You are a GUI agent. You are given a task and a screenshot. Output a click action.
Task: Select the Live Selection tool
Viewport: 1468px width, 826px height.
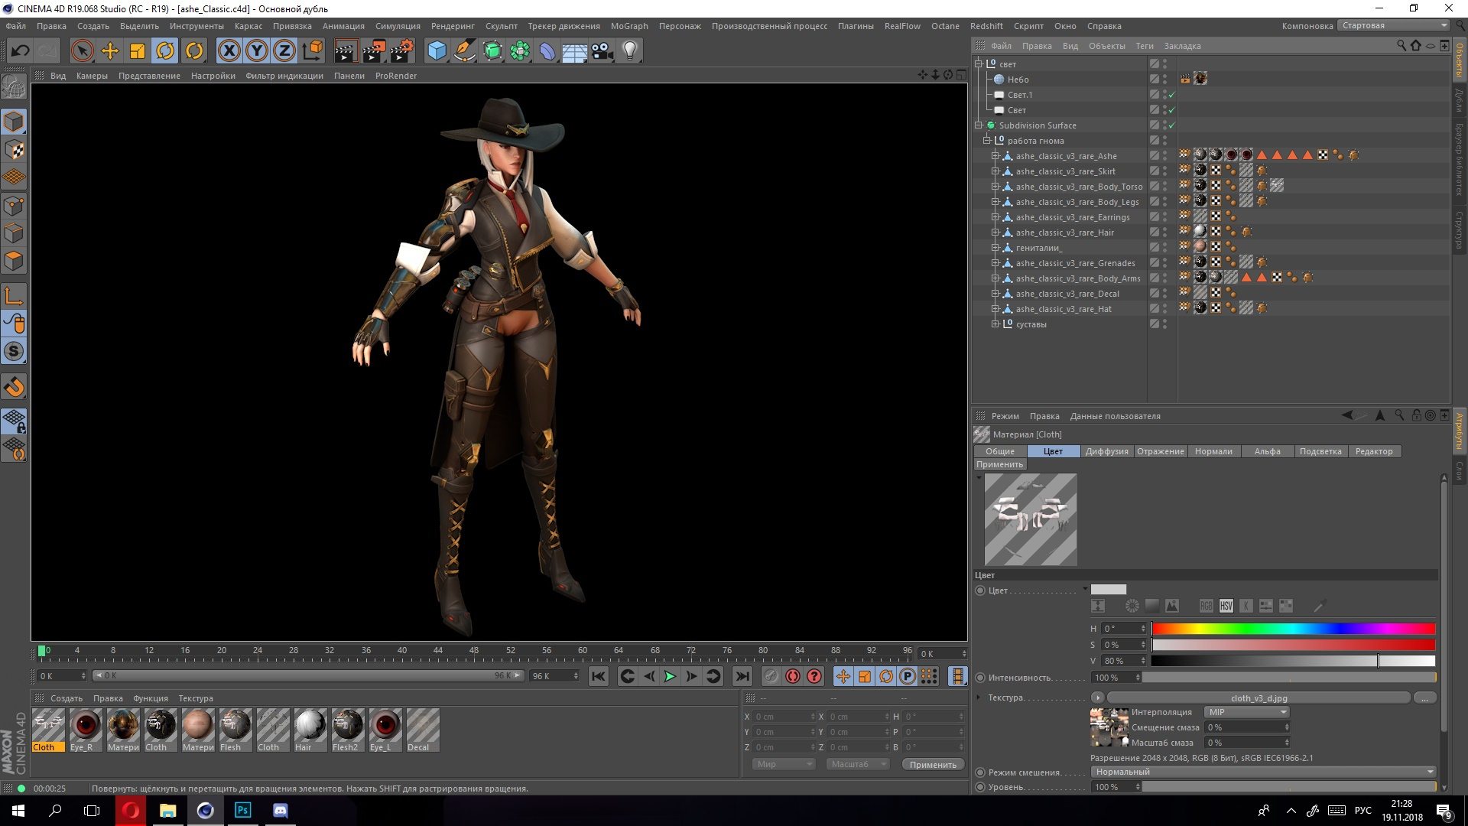[82, 51]
